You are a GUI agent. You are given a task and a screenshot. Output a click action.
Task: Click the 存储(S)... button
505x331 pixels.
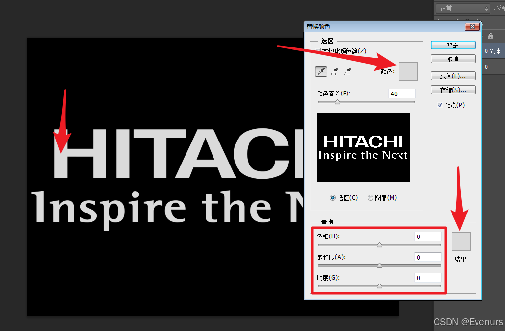click(453, 90)
